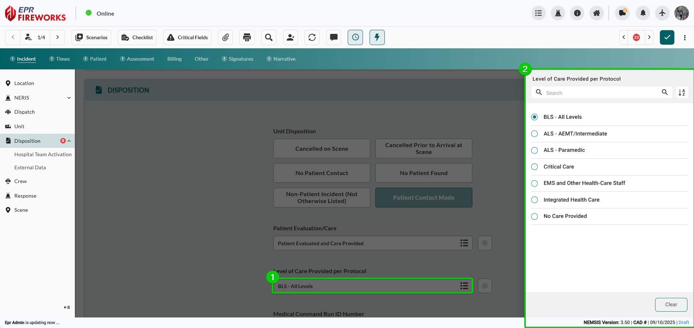
Task: Toggle the A-Z sort icon
Action: (682, 93)
